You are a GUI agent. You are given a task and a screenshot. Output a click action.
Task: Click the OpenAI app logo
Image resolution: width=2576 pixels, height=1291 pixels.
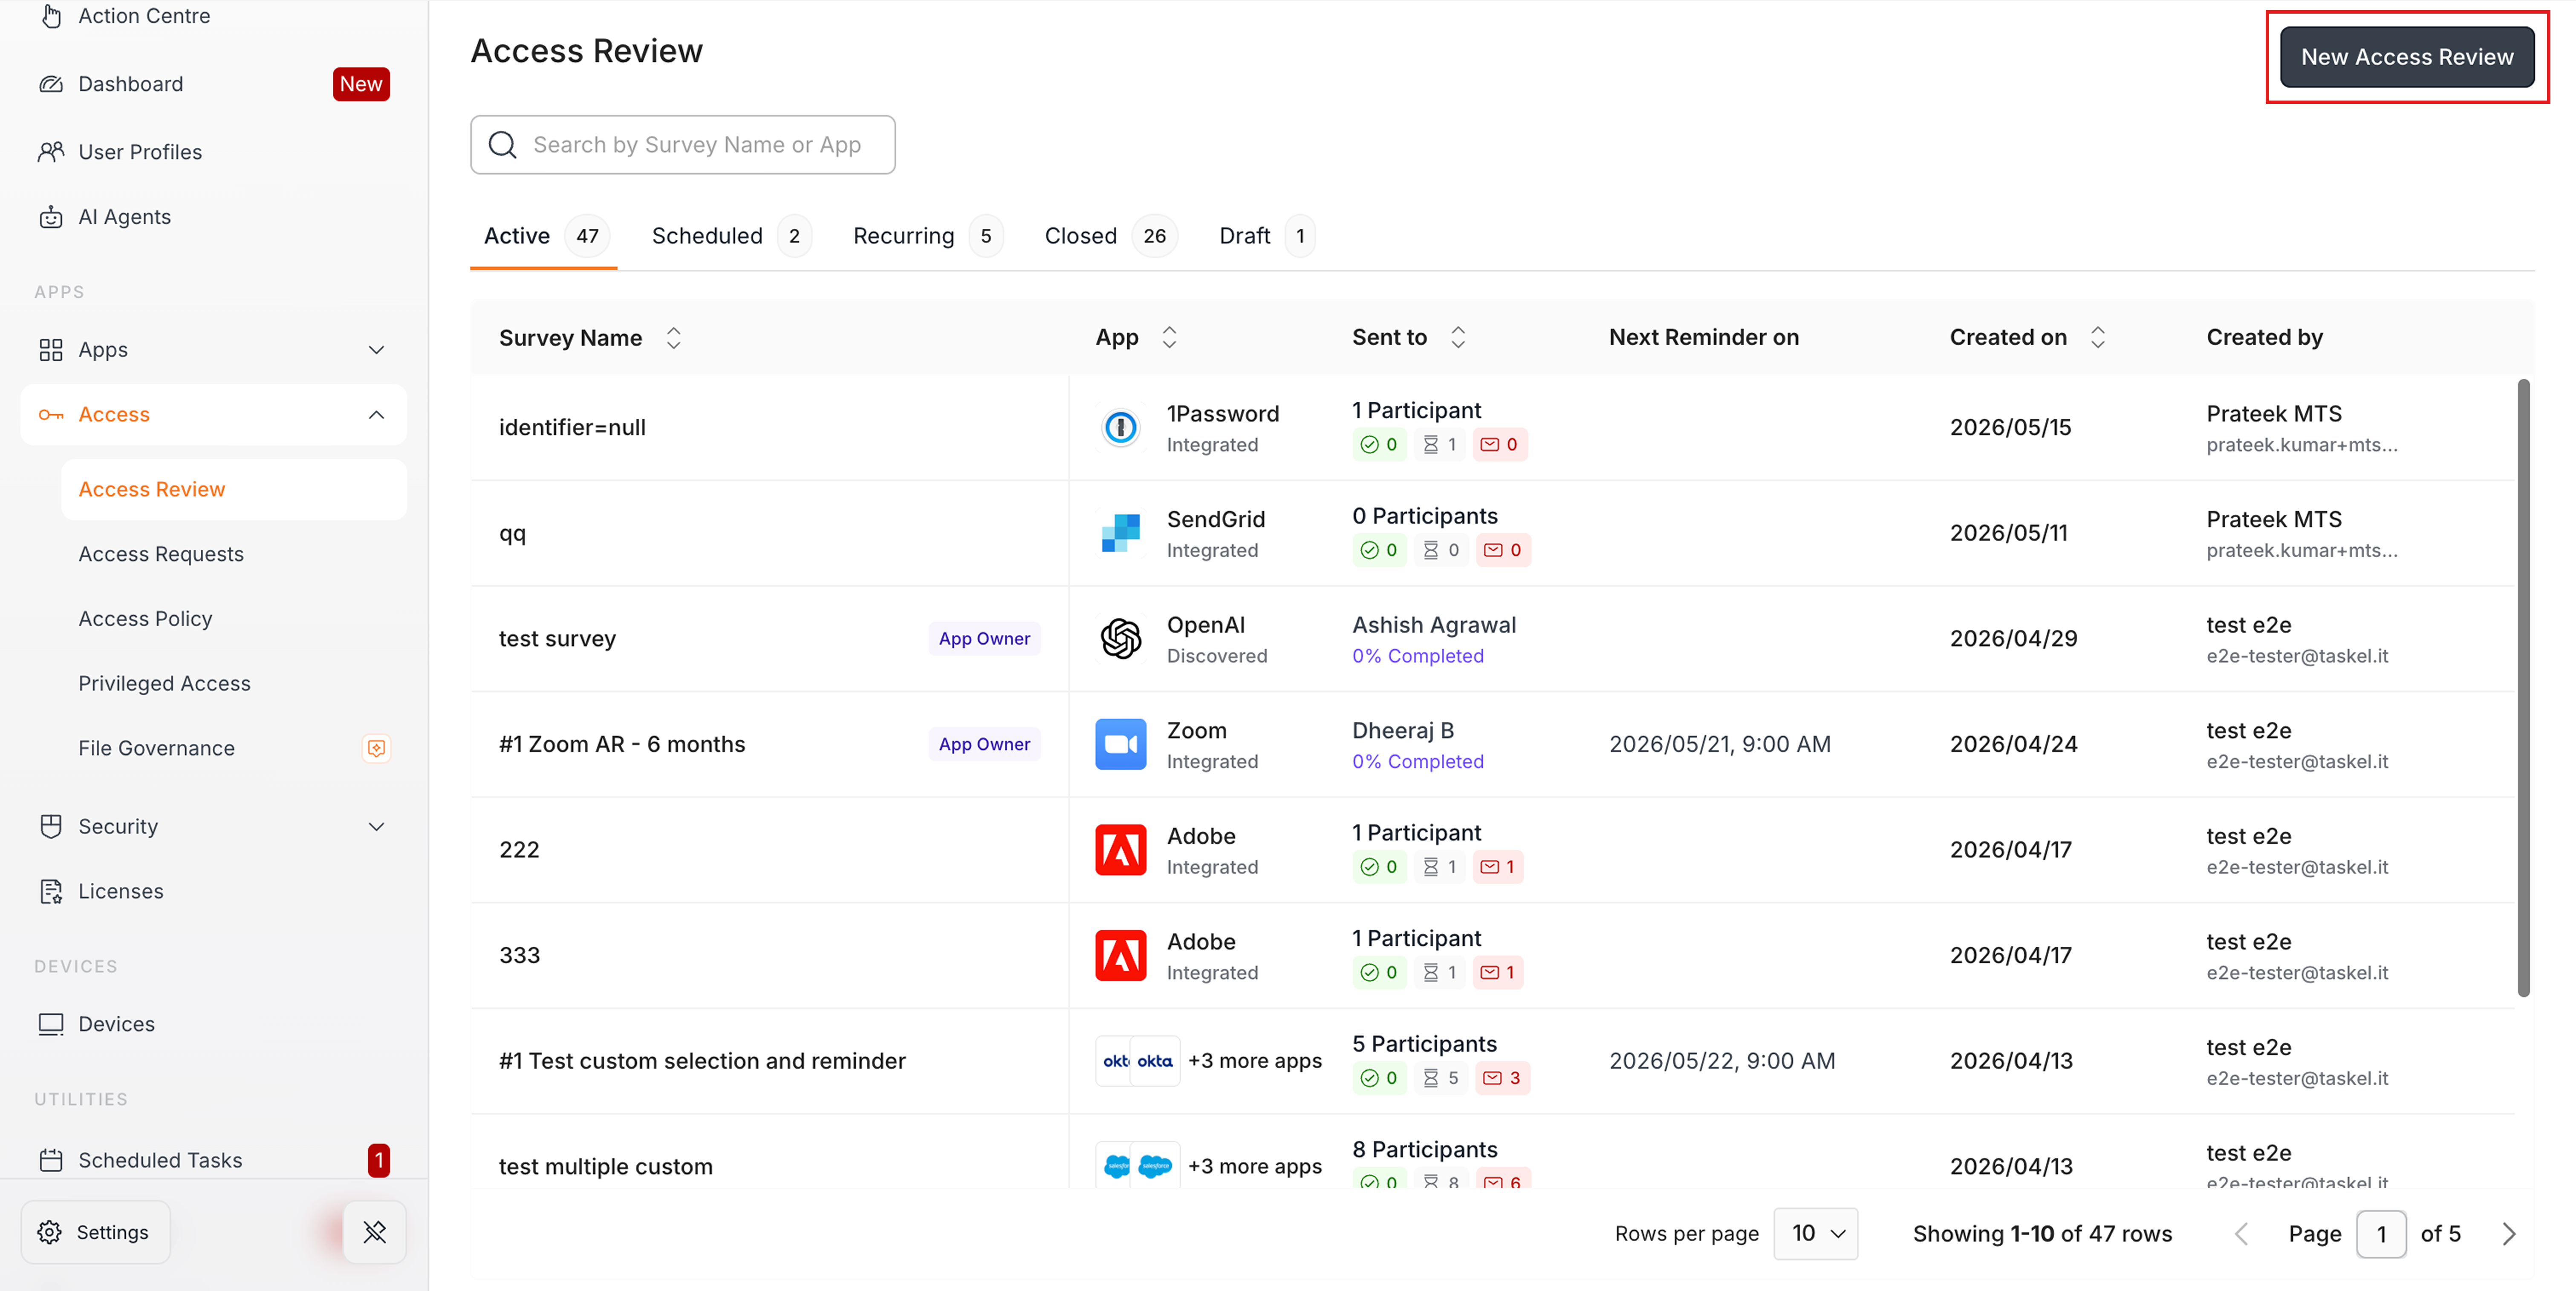click(x=1121, y=639)
